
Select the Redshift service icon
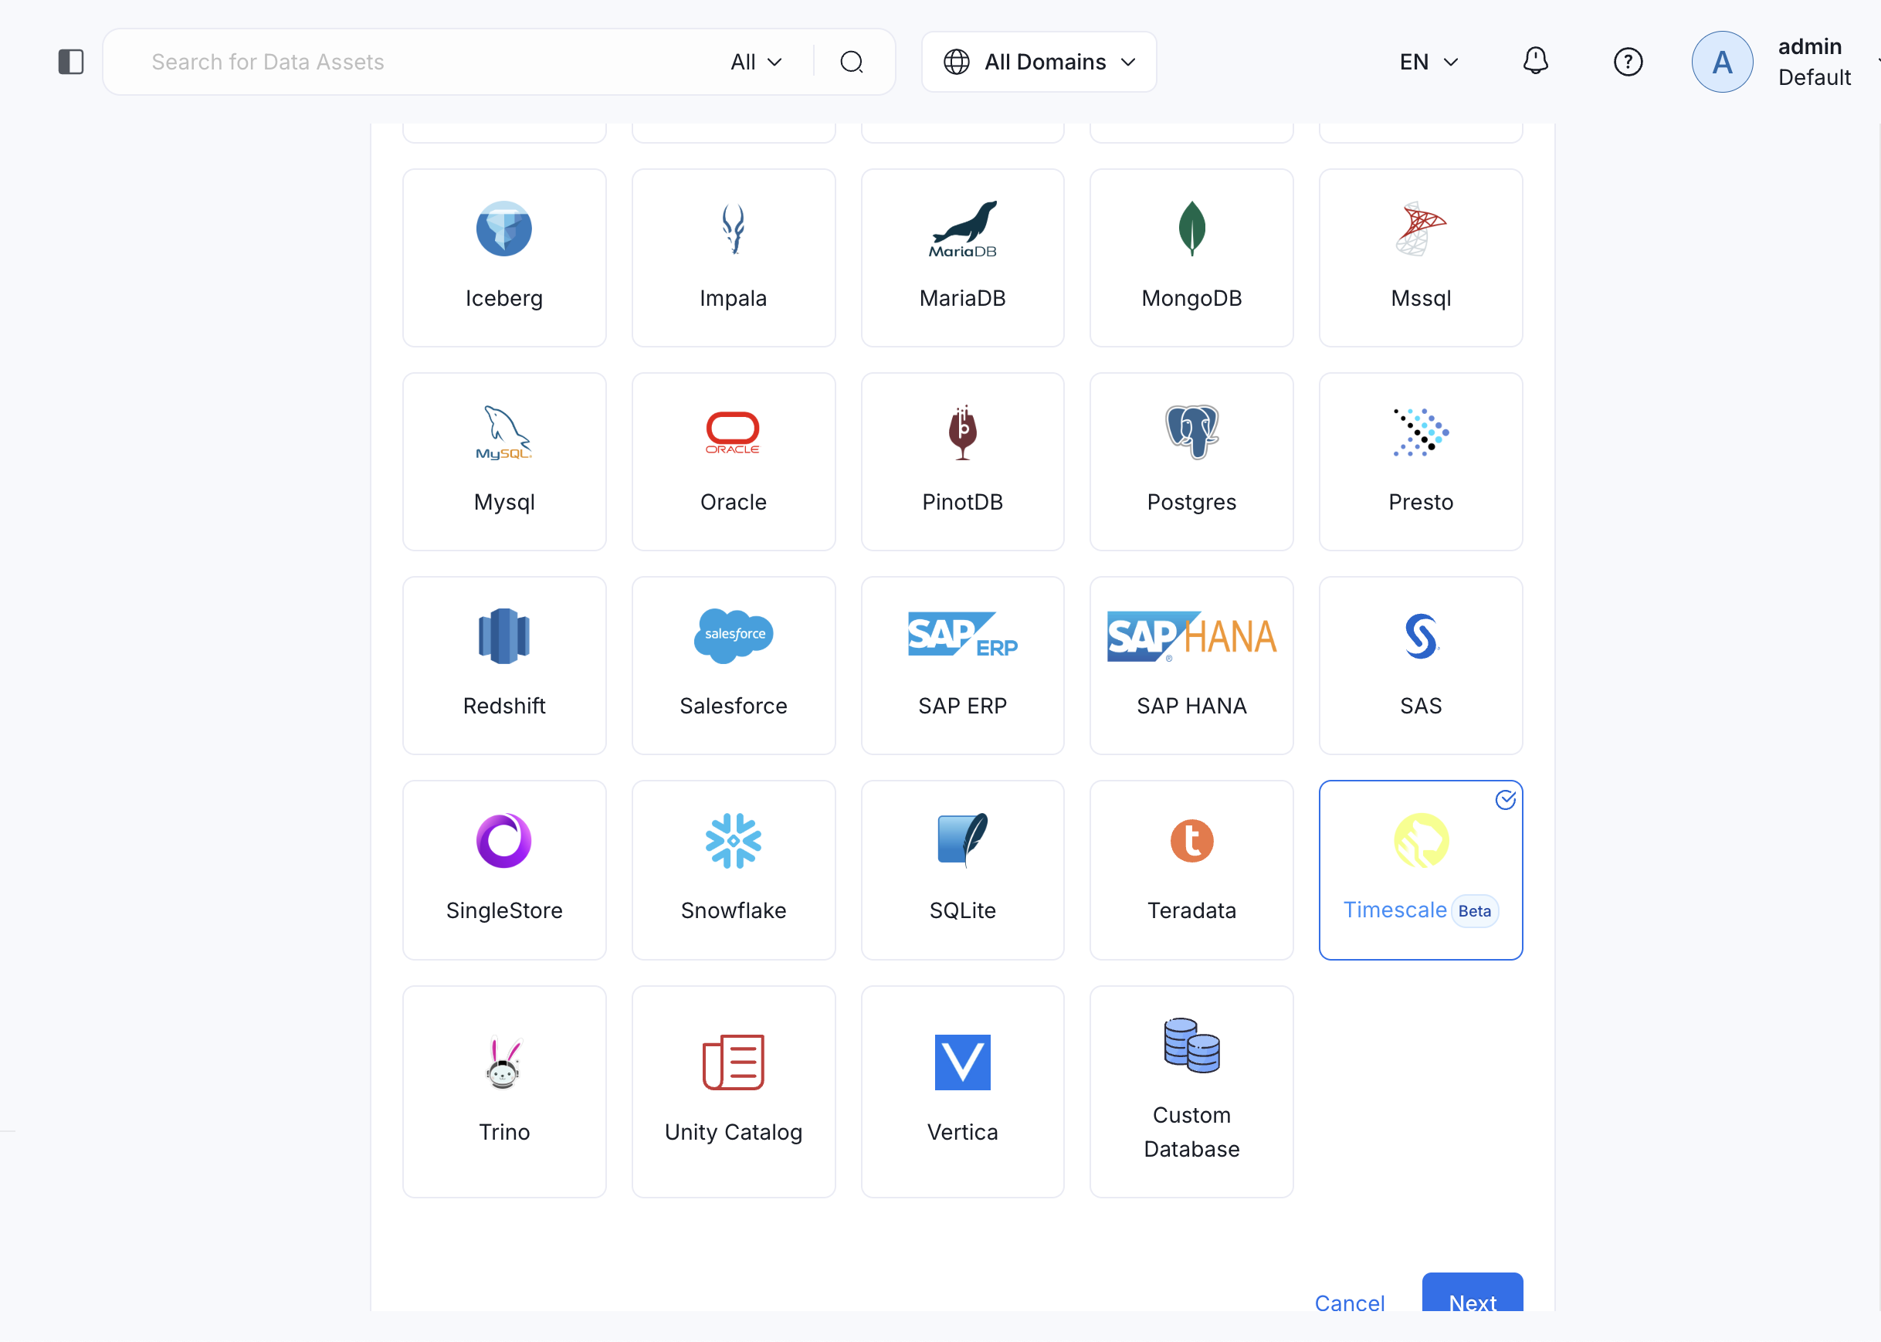pos(503,636)
